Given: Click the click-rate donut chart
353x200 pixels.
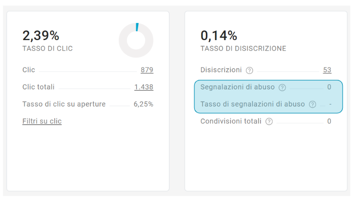Looking at the screenshot, I should click(136, 41).
